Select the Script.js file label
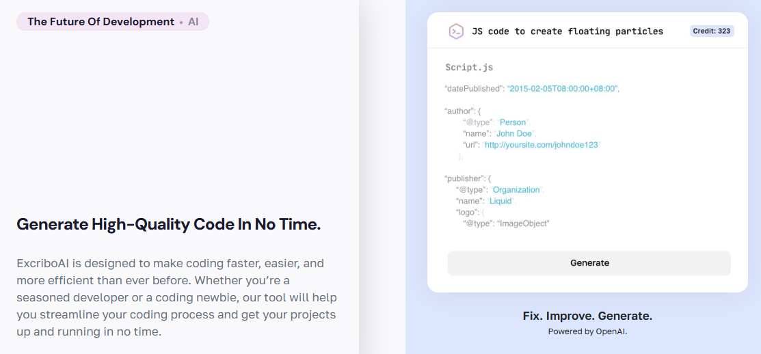 tap(469, 68)
